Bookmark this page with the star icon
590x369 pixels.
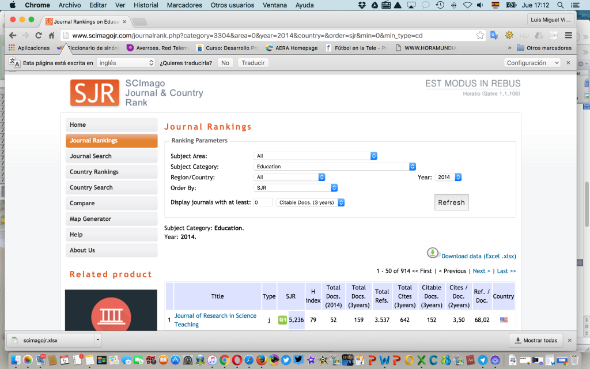[480, 35]
